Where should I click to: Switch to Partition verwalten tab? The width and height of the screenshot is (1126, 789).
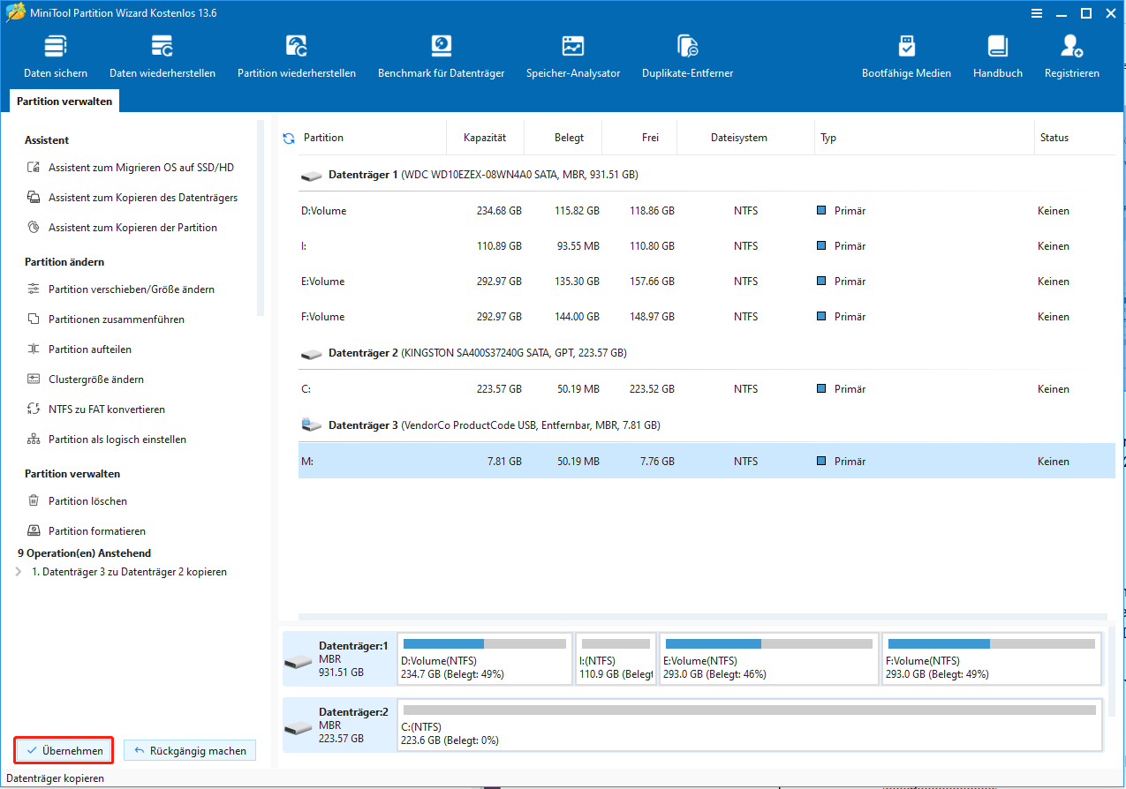pyautogui.click(x=64, y=101)
